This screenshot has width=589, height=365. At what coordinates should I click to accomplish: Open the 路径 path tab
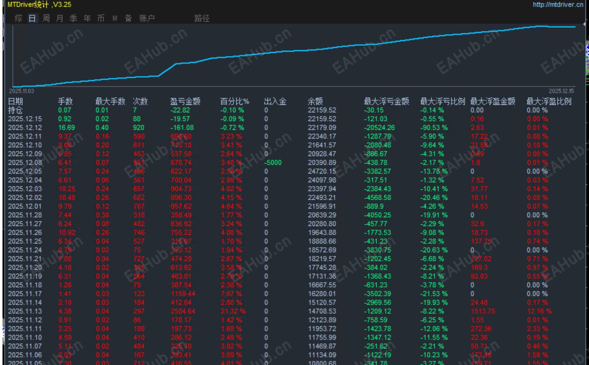(x=202, y=18)
